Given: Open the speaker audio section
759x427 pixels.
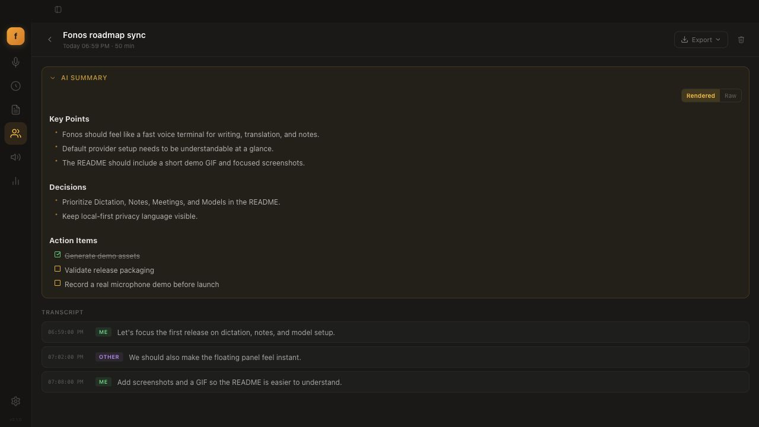Looking at the screenshot, I should [x=15, y=157].
